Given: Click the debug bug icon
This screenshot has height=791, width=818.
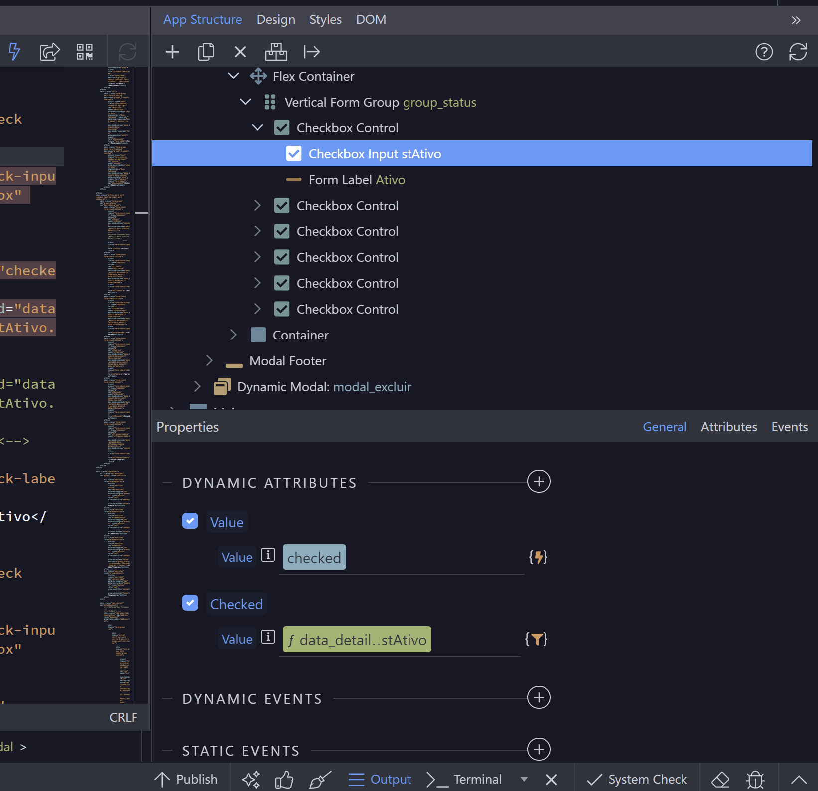Looking at the screenshot, I should click(756, 779).
